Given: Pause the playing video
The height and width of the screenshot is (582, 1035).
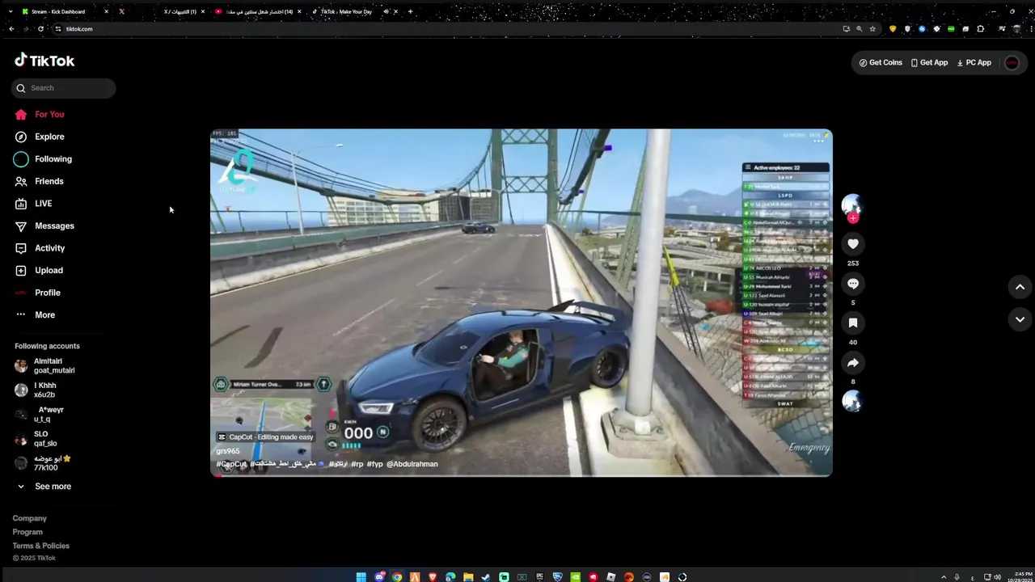Looking at the screenshot, I should click(522, 302).
